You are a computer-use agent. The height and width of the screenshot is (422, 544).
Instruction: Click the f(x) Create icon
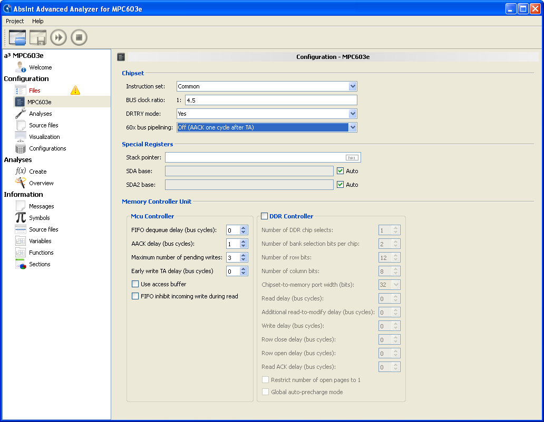click(x=21, y=171)
